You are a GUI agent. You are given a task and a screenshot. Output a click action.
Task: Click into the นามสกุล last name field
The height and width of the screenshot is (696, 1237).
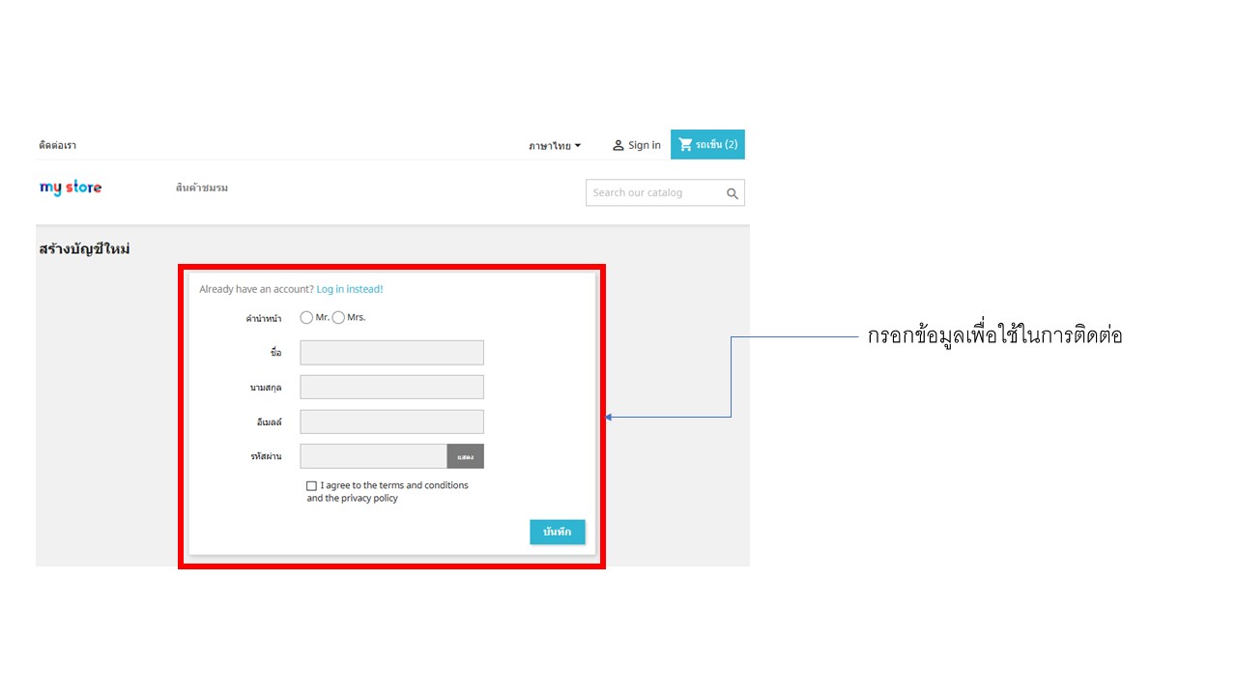391,388
